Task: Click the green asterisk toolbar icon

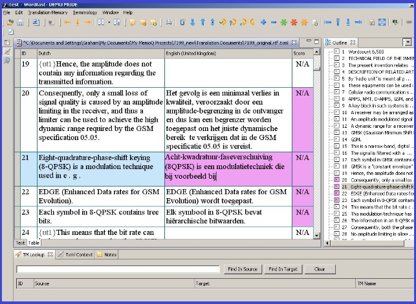Action: pos(284,23)
